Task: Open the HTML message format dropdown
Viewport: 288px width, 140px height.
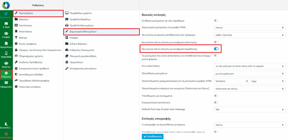Action: click(x=249, y=28)
